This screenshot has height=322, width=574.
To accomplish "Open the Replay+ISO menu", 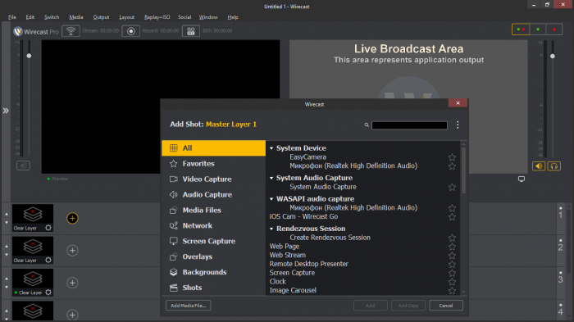I will (157, 17).
